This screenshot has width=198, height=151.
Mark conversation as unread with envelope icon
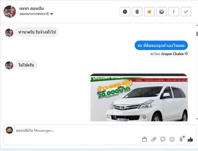pyautogui.click(x=162, y=12)
